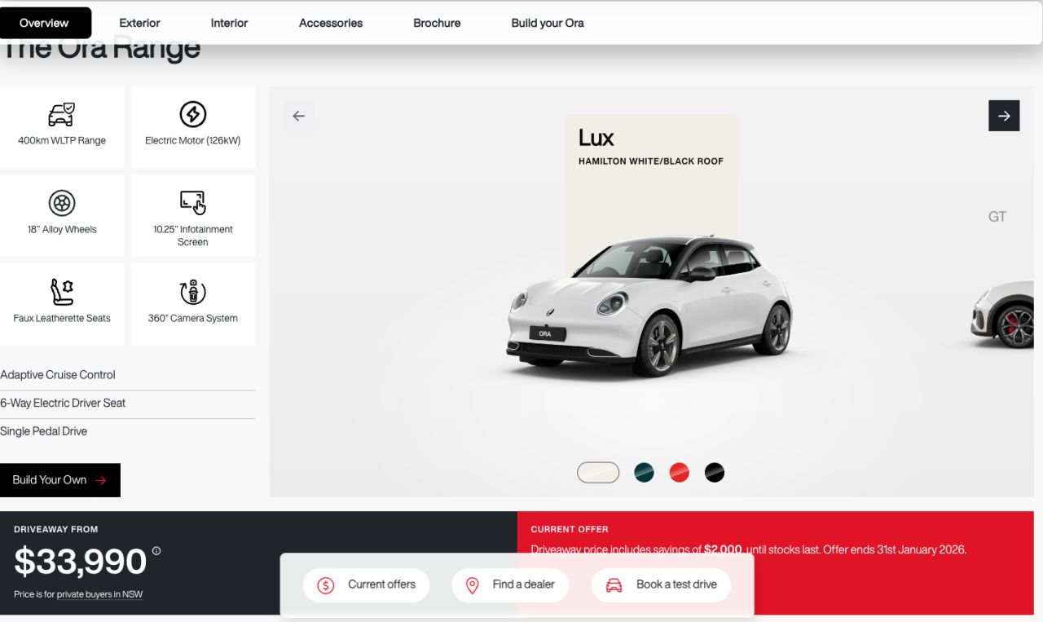
Task: Advance carousel with the right arrow
Action: click(1004, 115)
